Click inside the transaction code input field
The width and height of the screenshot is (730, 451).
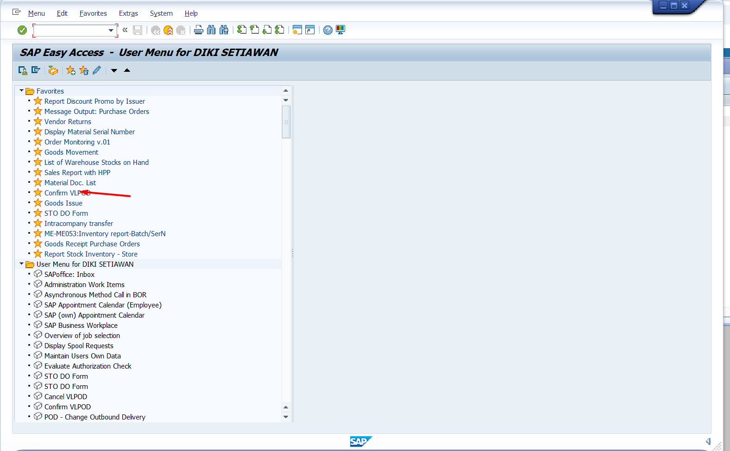tap(70, 31)
